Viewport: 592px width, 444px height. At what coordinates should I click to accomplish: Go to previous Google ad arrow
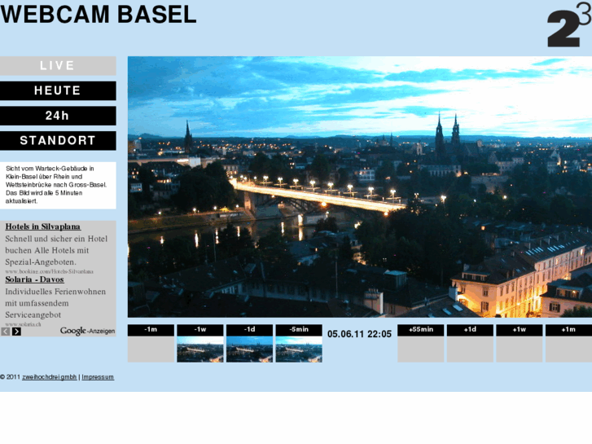(6, 332)
